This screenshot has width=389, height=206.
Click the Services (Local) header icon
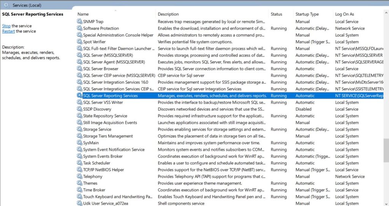pos(7,5)
